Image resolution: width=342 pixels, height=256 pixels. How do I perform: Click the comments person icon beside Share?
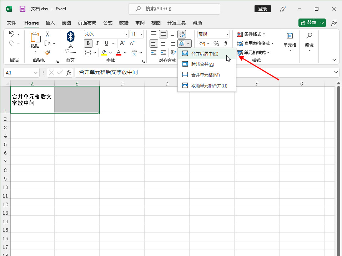coord(334,23)
